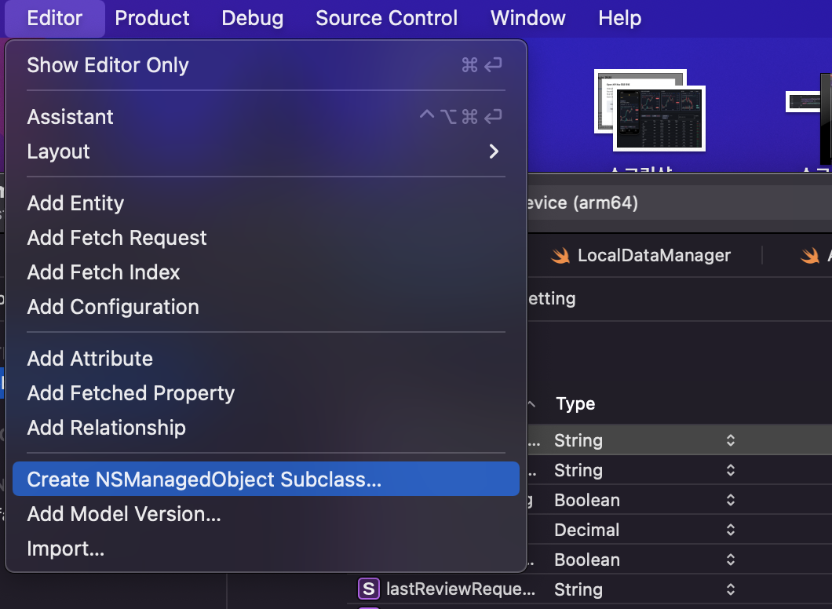Select the Assistant menu item
The height and width of the screenshot is (609, 832).
click(x=266, y=117)
